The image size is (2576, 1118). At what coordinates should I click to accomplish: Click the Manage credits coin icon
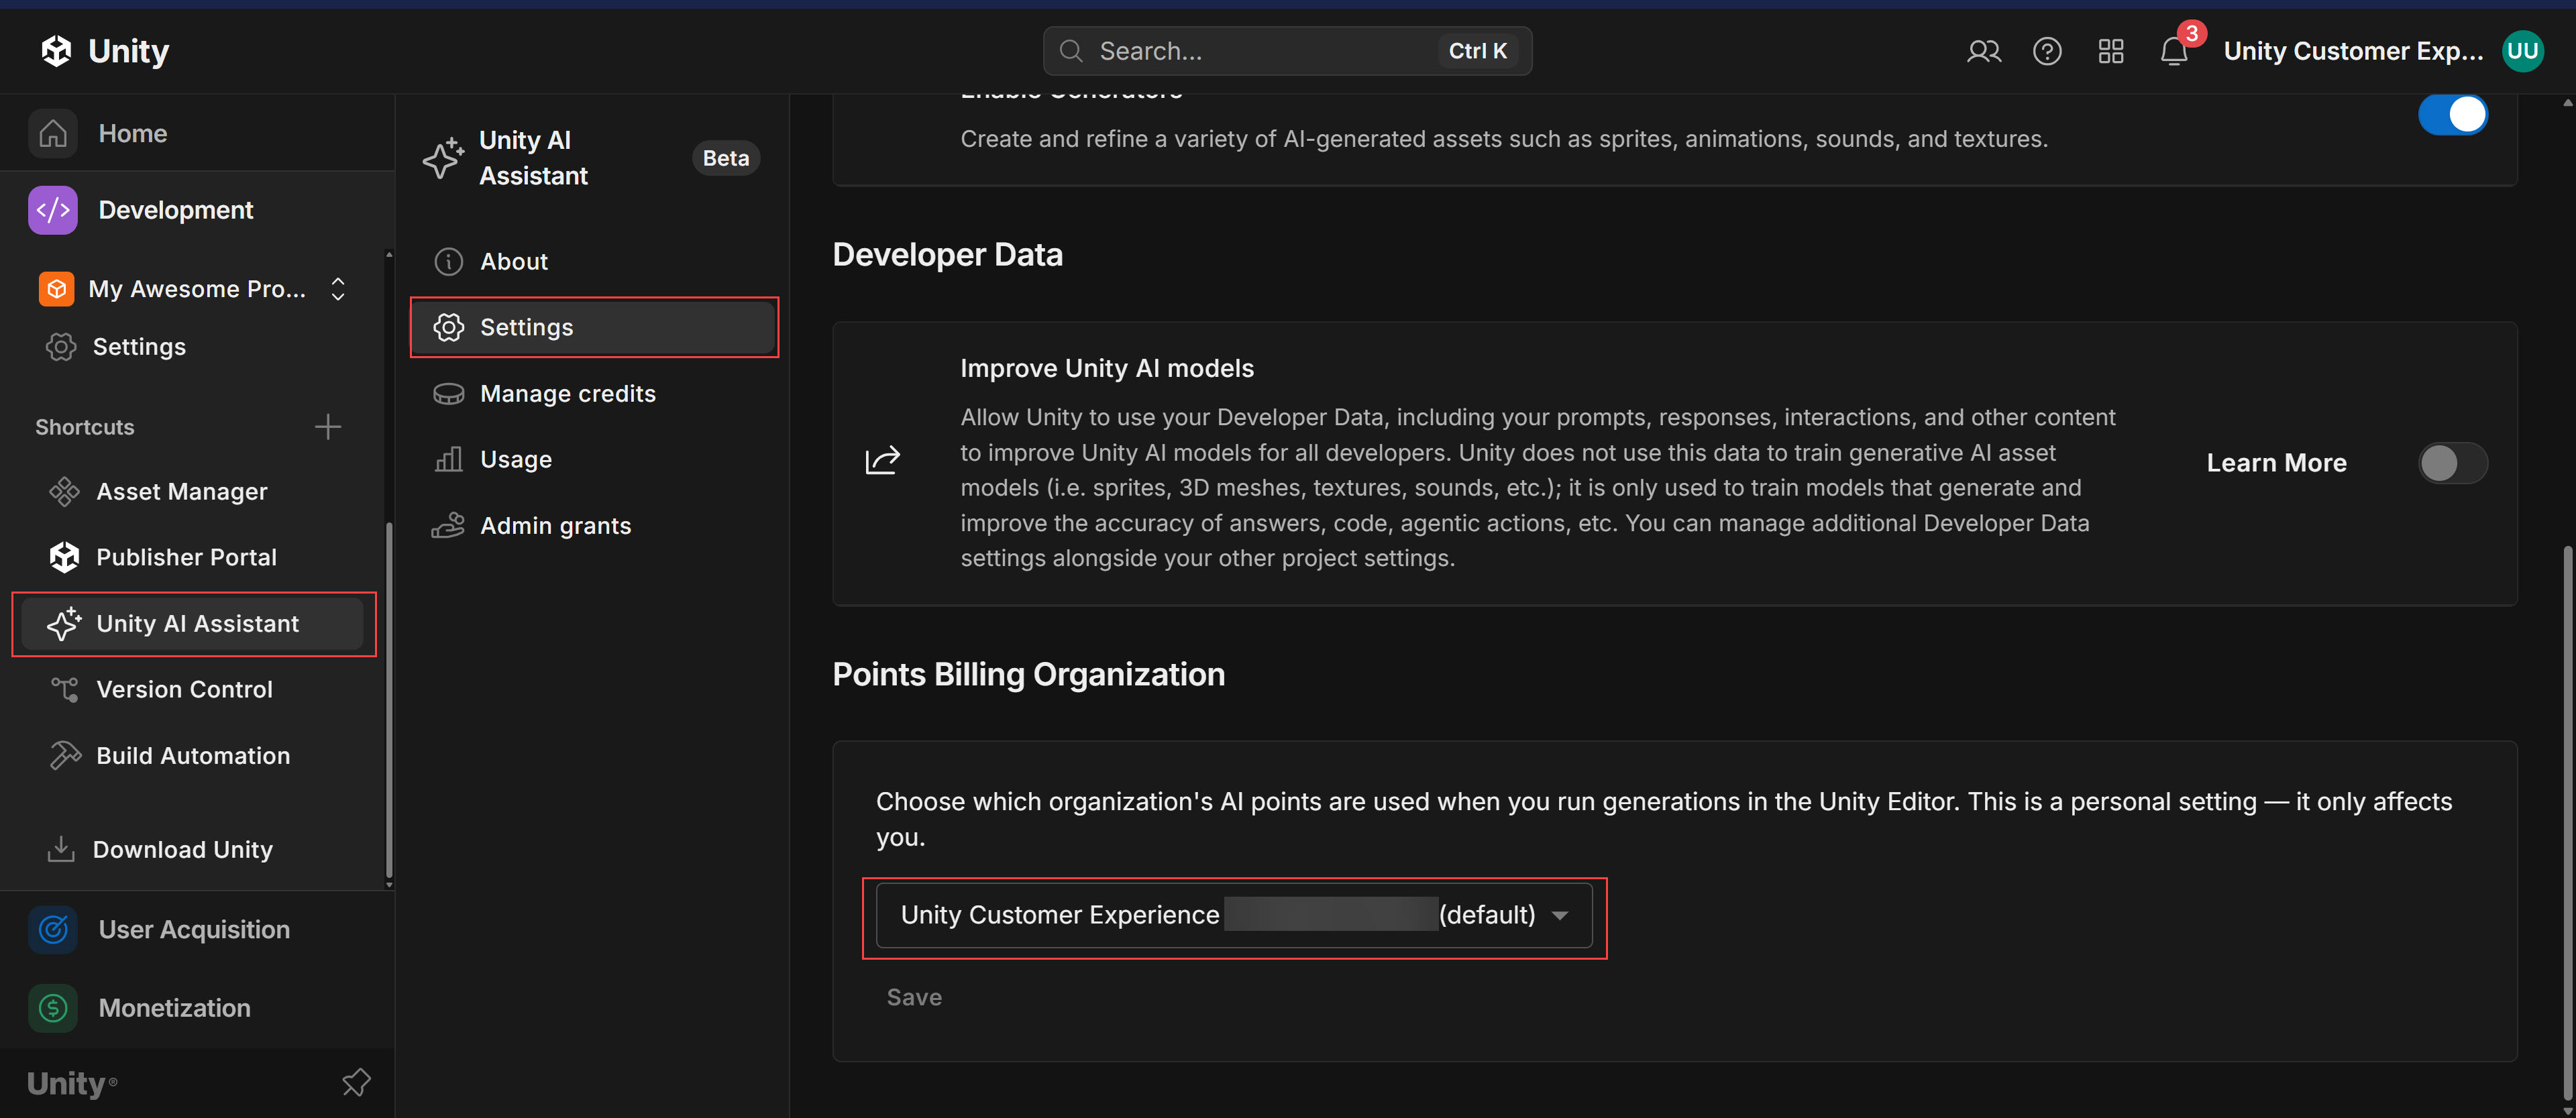click(449, 394)
